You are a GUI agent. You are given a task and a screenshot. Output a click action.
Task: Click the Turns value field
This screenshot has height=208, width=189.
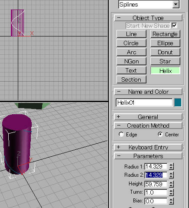point(156,192)
